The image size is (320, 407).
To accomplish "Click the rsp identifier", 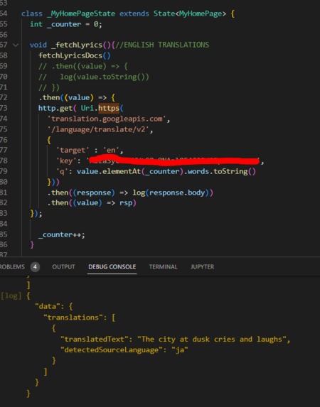I will click(126, 203).
